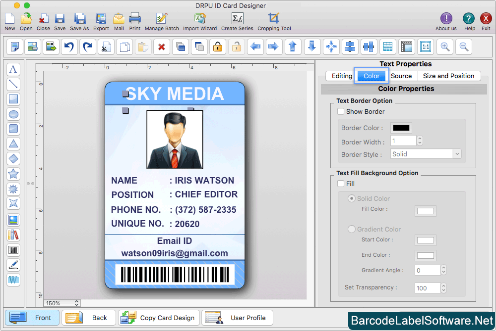This screenshot has height=331, width=496.
Task: Click the Undo arrow icon
Action: click(x=69, y=47)
